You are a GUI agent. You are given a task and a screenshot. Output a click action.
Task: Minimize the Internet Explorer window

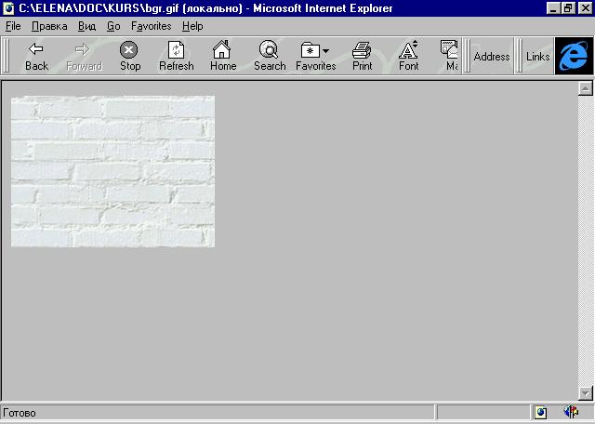tap(553, 8)
